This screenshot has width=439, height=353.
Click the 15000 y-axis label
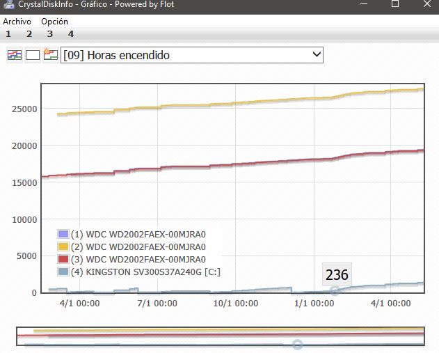[24, 183]
